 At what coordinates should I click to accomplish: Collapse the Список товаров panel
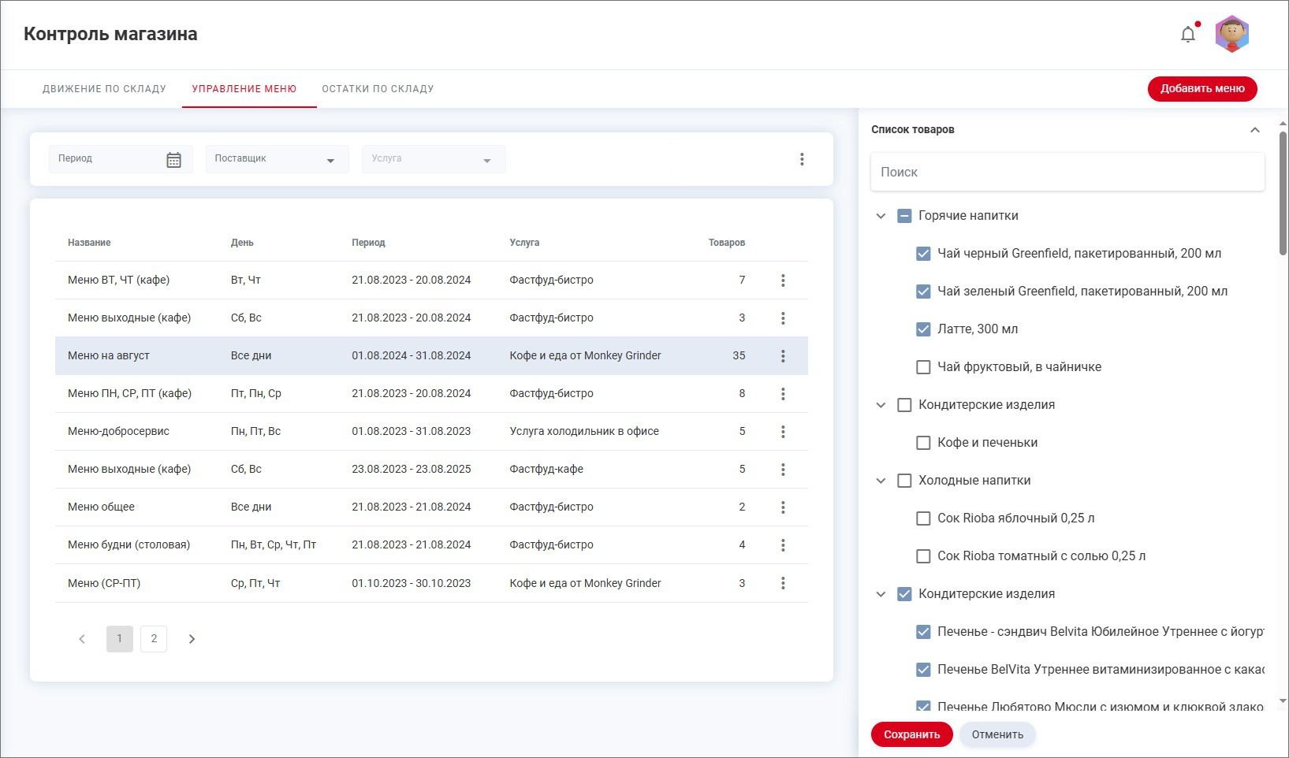[x=1254, y=130]
